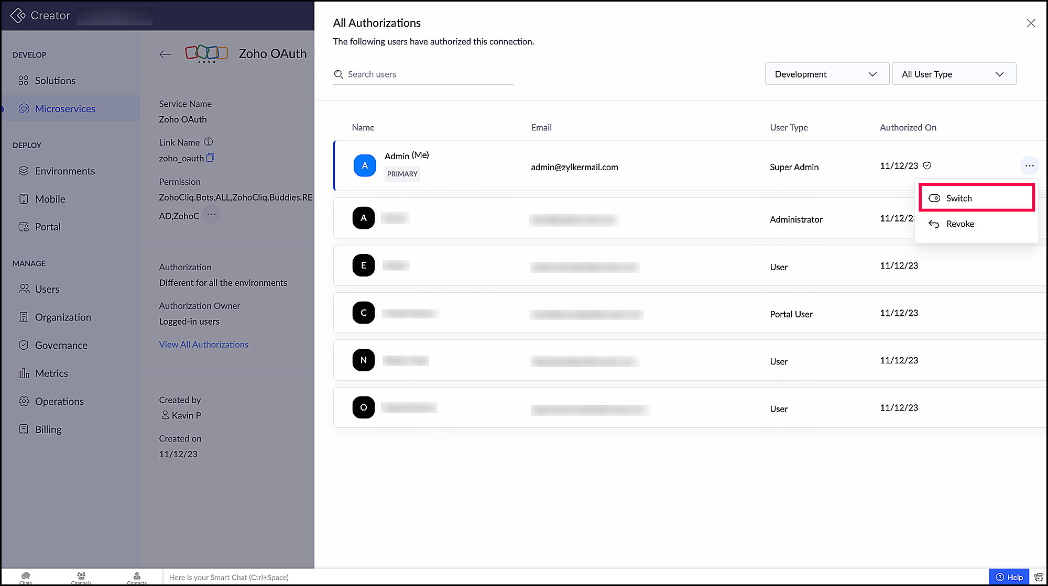Click the back arrow beside Zoho OAuth

tap(165, 54)
